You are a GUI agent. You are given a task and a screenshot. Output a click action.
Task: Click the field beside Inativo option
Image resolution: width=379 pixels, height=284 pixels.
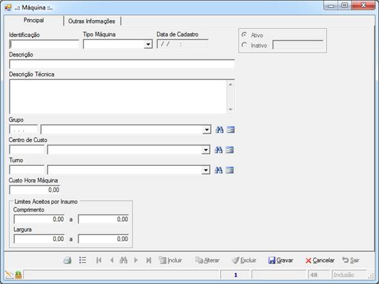coord(298,45)
